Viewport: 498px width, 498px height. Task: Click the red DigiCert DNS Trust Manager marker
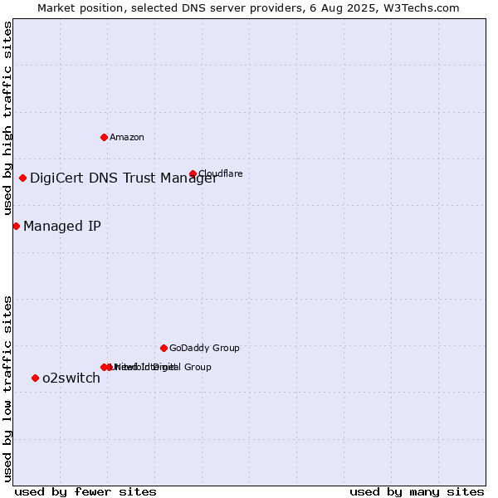tap(22, 178)
